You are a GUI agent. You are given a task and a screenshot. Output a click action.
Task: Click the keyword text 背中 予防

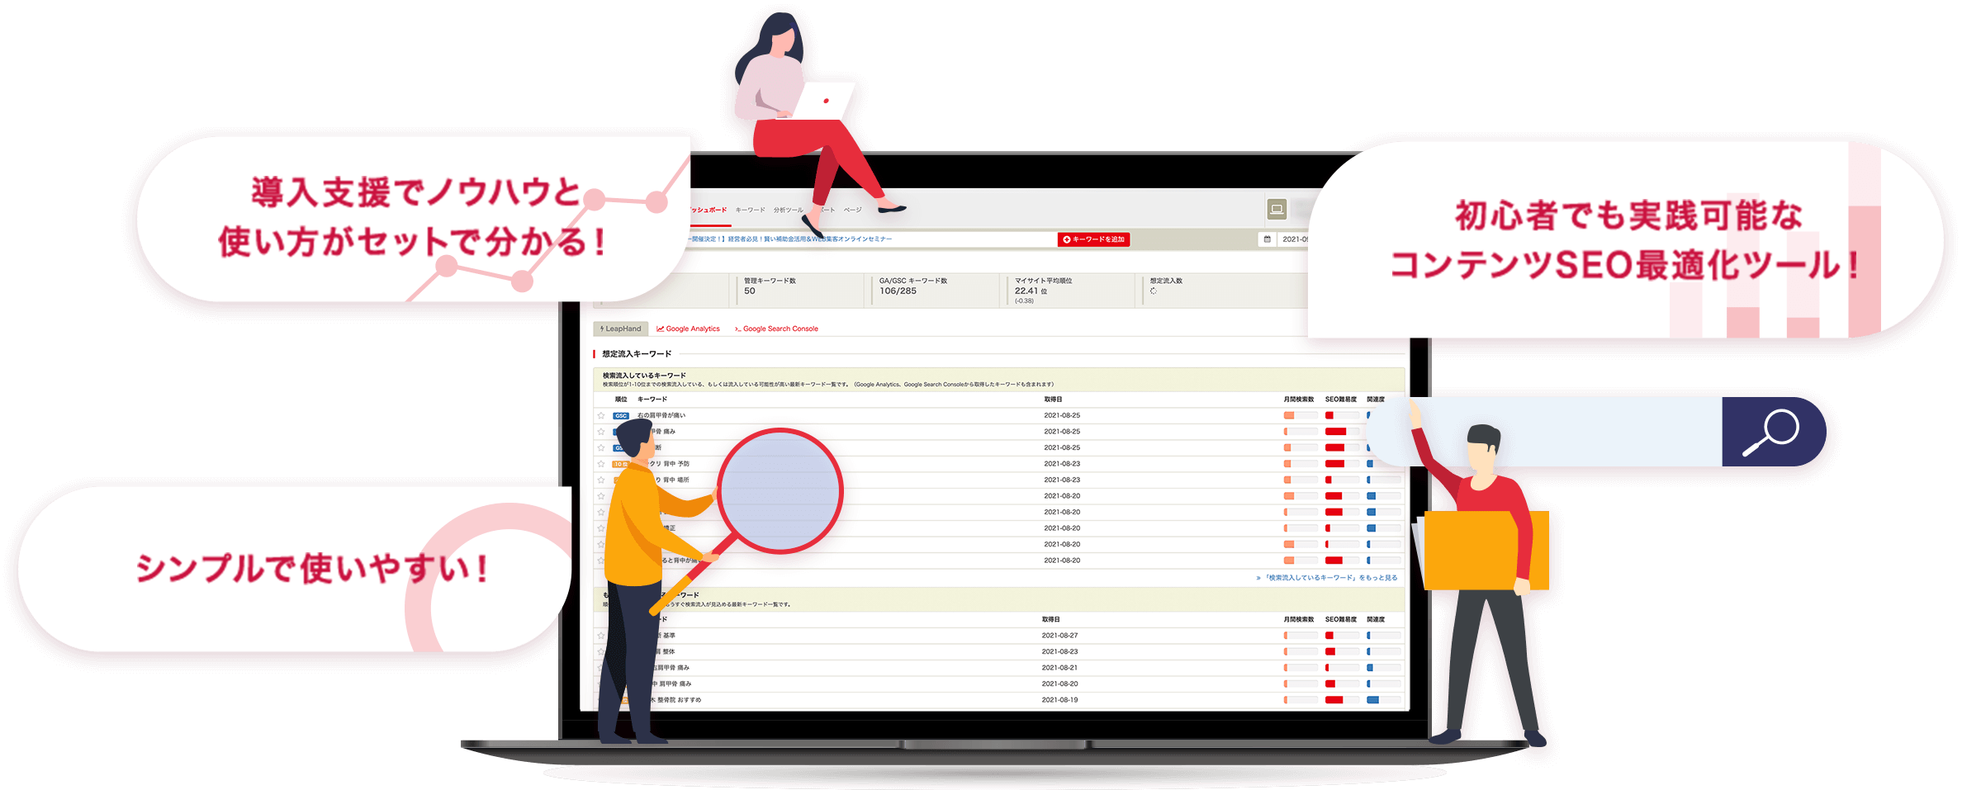(676, 464)
